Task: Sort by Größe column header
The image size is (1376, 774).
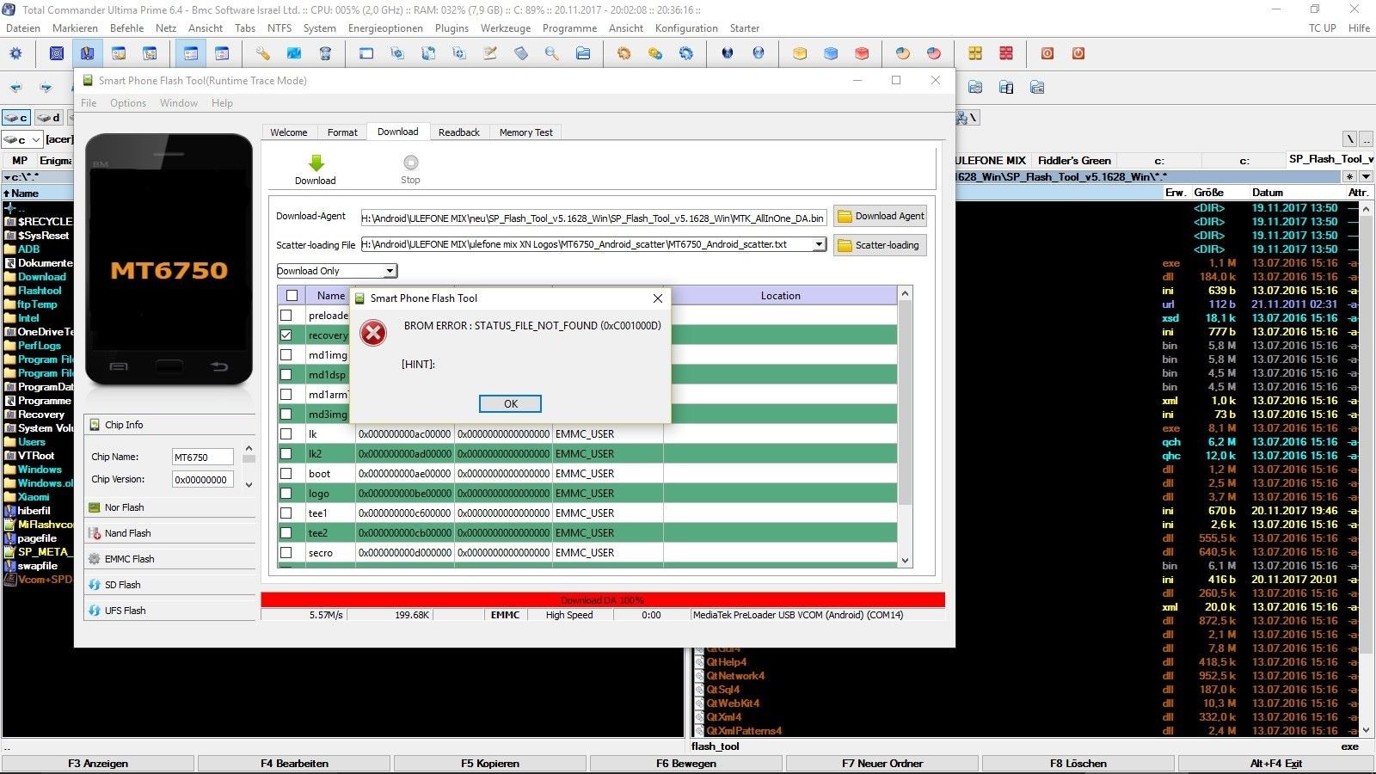Action: pyautogui.click(x=1208, y=193)
